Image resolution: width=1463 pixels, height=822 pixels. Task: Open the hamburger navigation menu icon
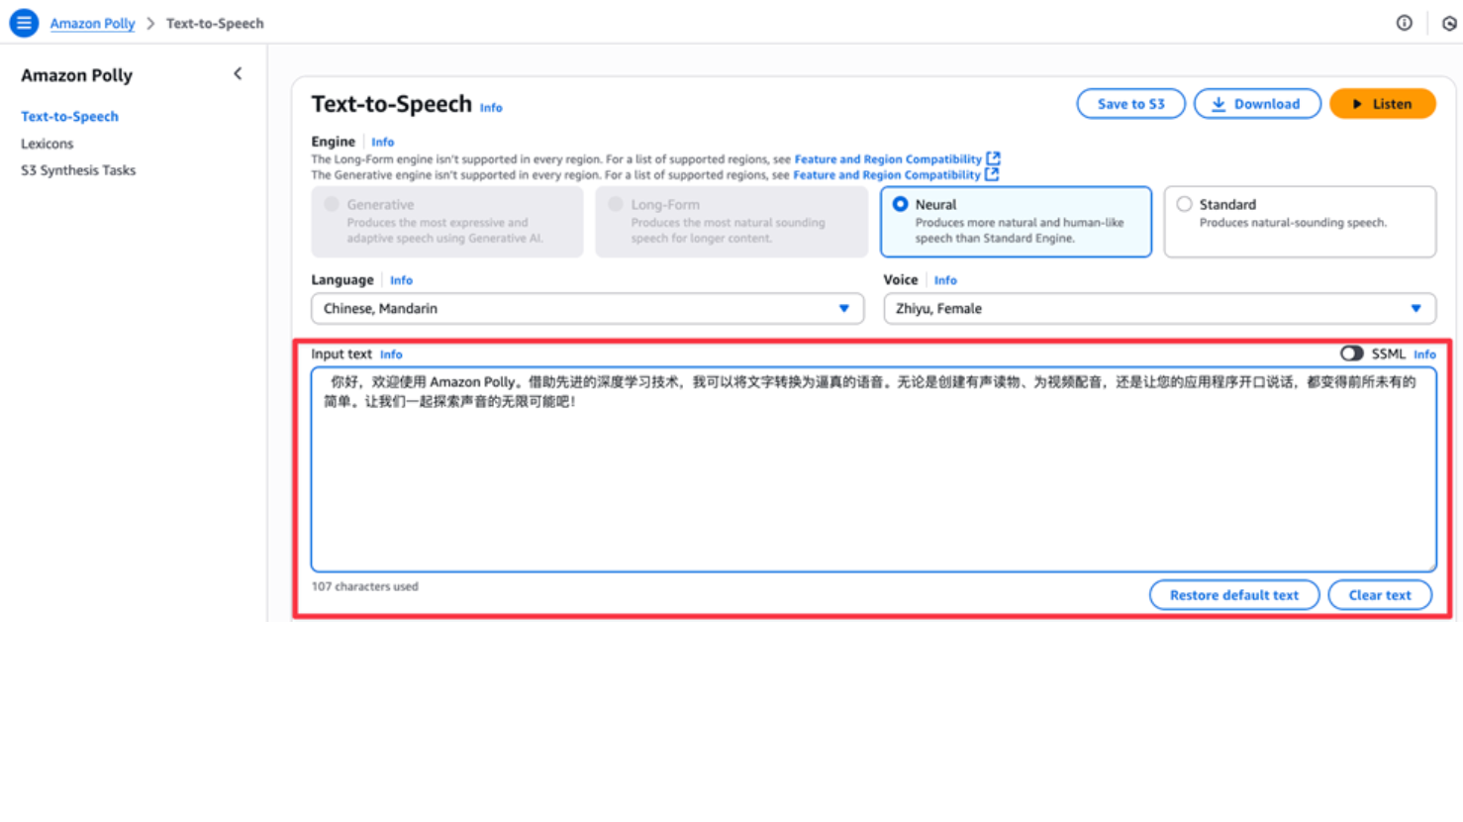coord(24,23)
